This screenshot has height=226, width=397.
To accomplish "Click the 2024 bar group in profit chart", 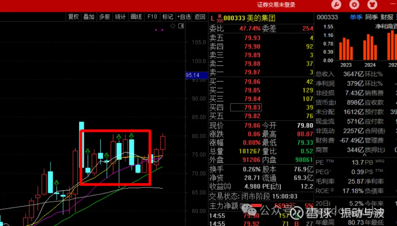I will click(x=370, y=47).
